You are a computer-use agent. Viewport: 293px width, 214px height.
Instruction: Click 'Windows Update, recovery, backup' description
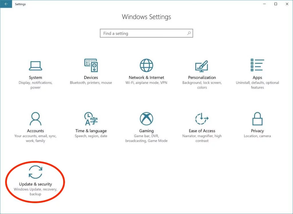(35, 192)
